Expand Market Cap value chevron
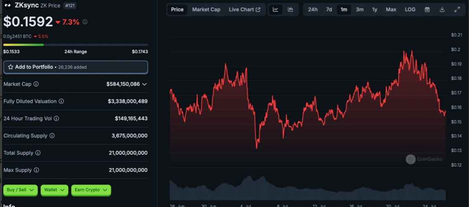 (144, 84)
